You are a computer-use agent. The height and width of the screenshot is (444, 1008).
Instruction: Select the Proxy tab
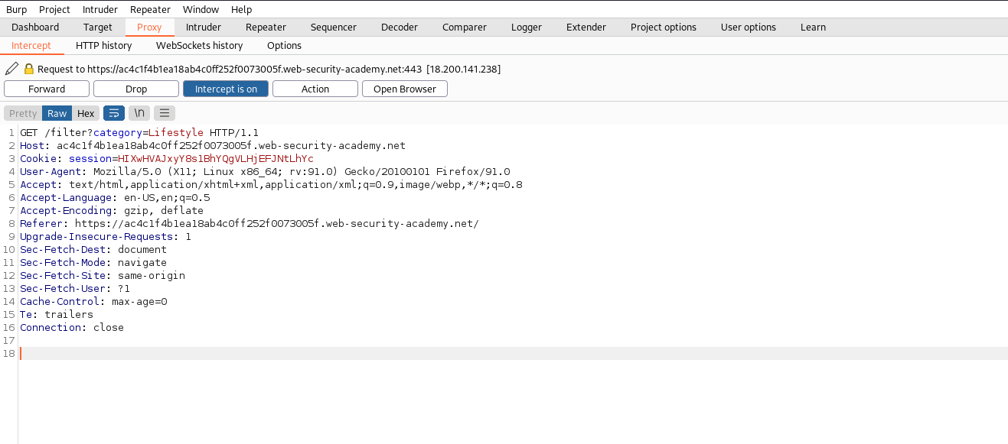(149, 27)
